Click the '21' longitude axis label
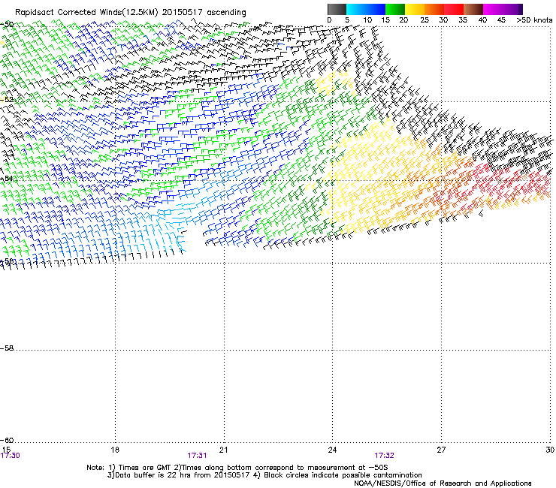Viewport: 556px width, 488px height. 223,450
